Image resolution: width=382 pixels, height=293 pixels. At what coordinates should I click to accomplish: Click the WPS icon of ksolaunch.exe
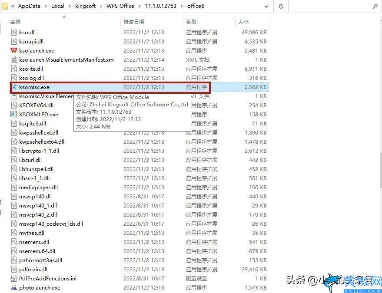(x=14, y=51)
